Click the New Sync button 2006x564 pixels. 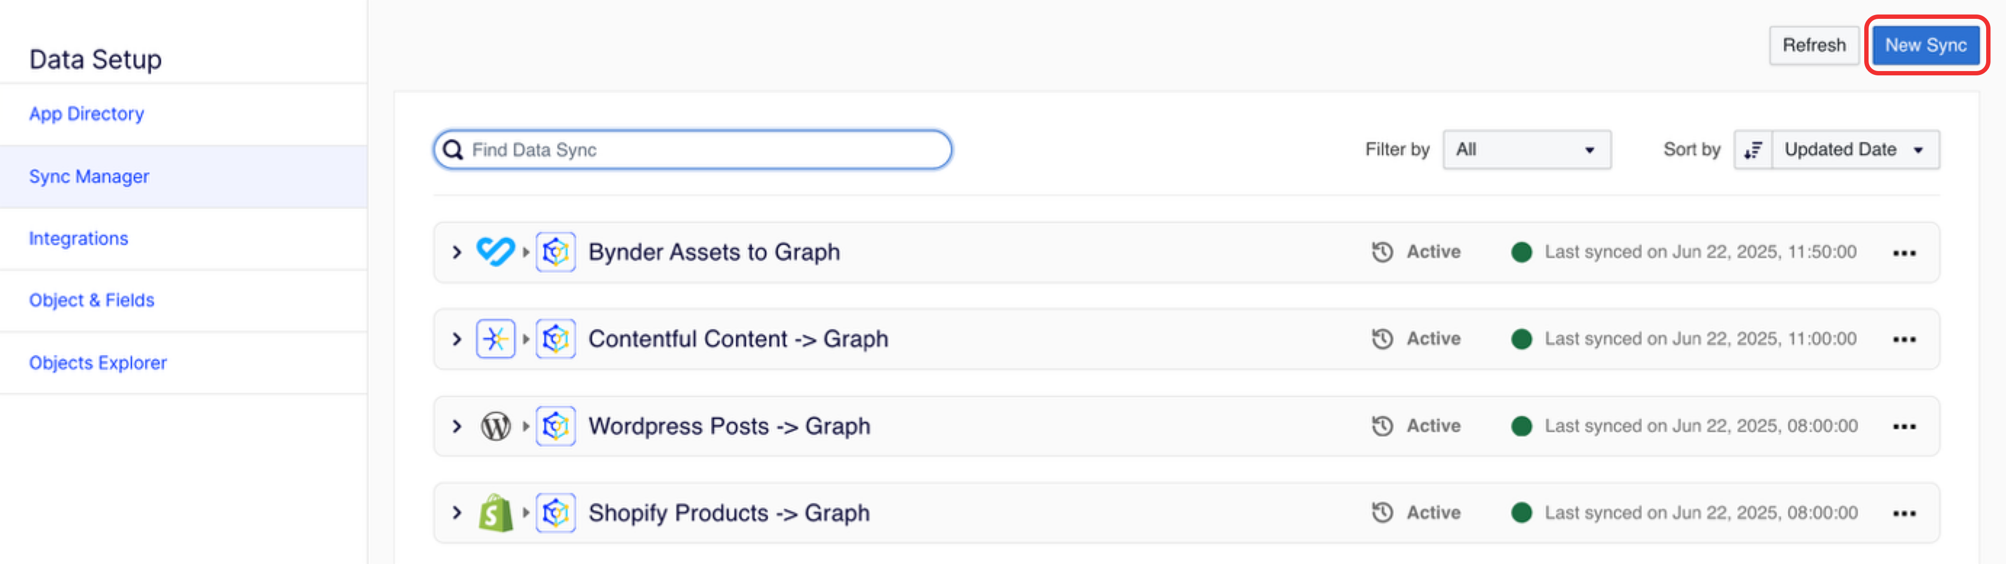pos(1926,45)
